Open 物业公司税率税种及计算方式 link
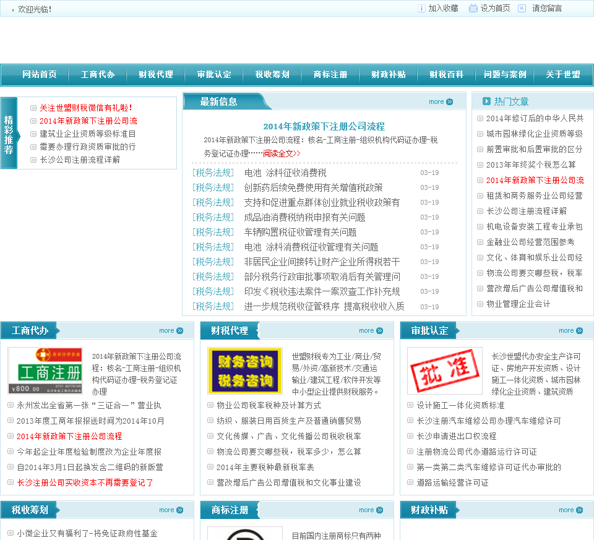The height and width of the screenshot is (540, 594). click(269, 406)
